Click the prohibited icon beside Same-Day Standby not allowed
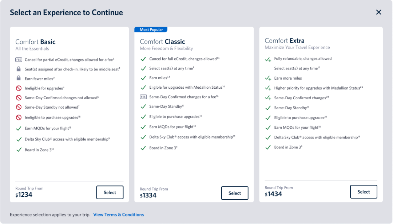This screenshot has width=393, height=224. tap(19, 107)
